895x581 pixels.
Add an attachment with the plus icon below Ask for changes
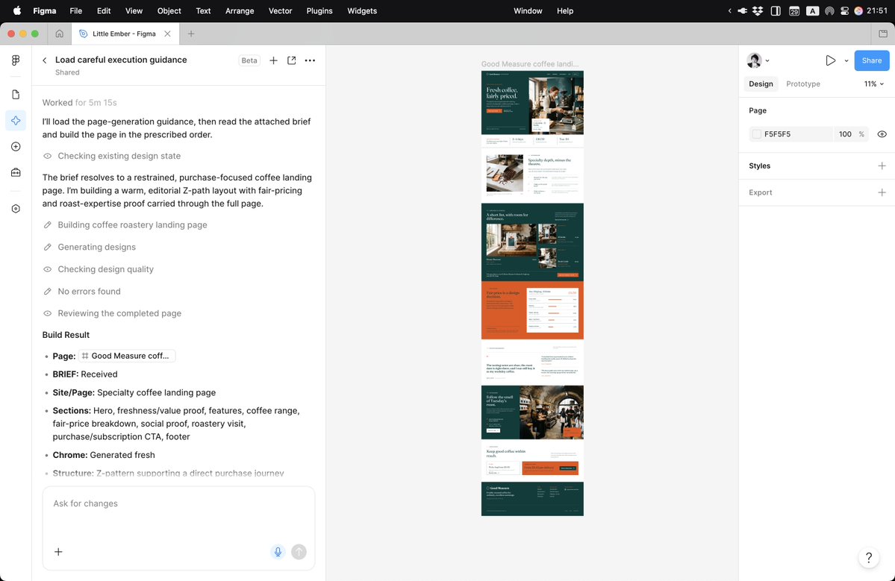pos(58,551)
